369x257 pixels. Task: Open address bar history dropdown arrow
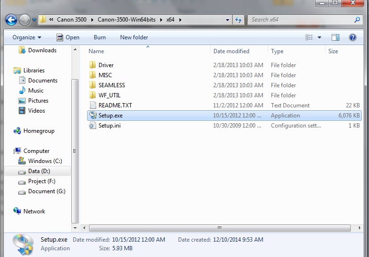tap(227, 20)
